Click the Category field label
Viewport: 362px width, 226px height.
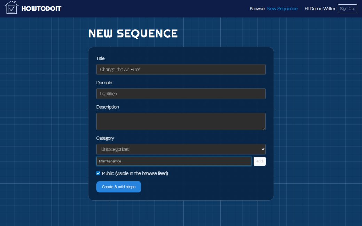(105, 138)
